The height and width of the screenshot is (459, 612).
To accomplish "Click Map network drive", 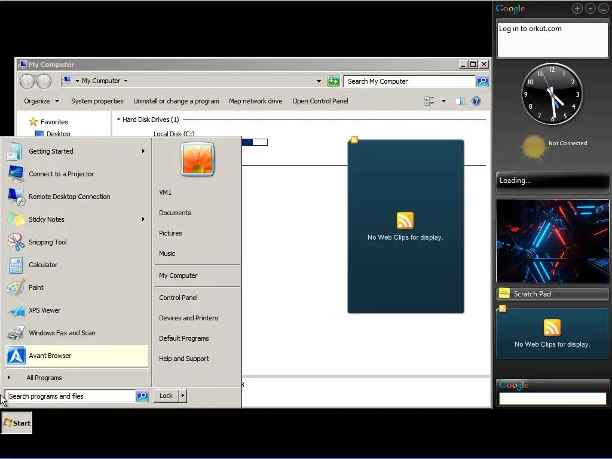I will coord(256,101).
